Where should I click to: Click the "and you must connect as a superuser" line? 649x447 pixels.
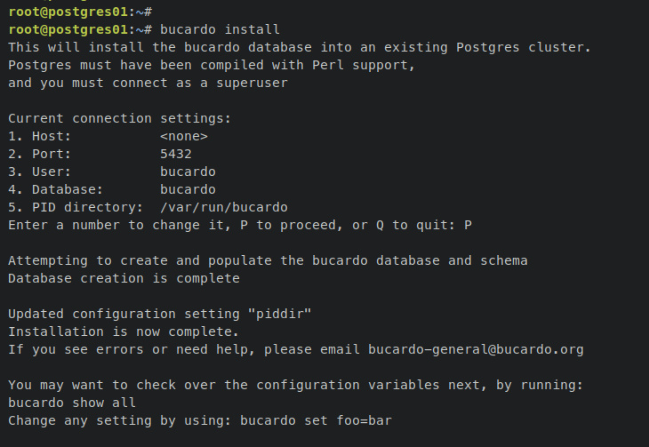coord(148,83)
